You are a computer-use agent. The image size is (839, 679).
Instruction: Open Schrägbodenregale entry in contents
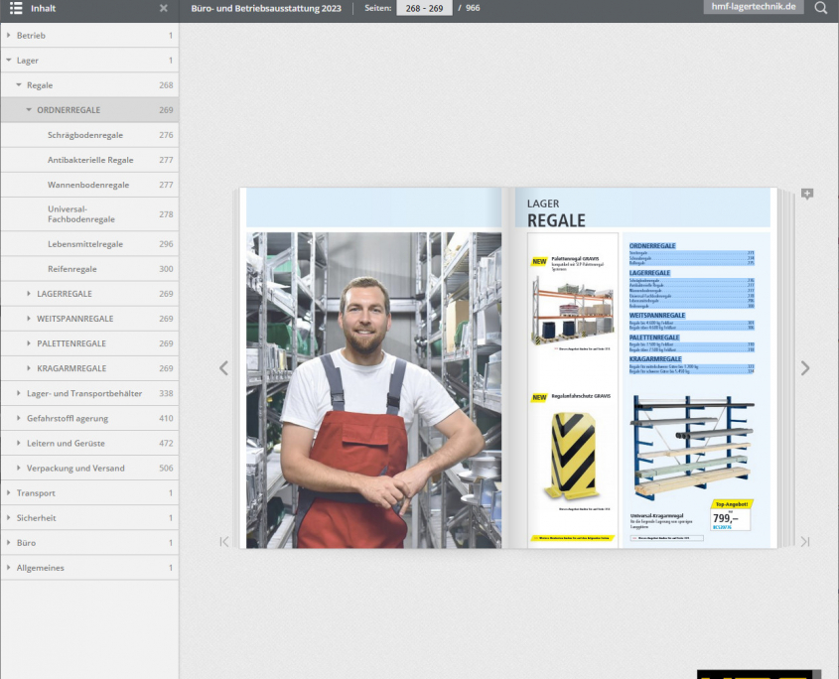85,135
